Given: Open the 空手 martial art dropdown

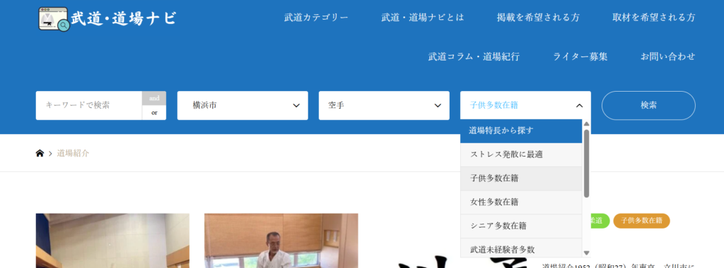Looking at the screenshot, I should click(x=384, y=106).
